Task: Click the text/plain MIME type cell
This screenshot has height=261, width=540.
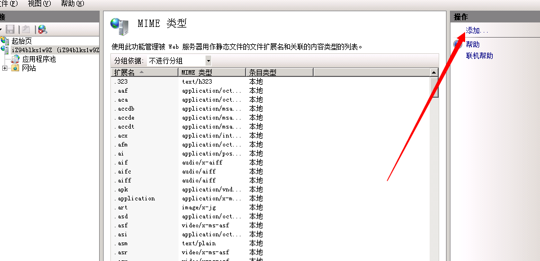Action: tap(199, 243)
